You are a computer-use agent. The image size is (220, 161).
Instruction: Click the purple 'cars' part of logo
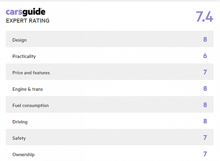pyautogui.click(x=14, y=12)
